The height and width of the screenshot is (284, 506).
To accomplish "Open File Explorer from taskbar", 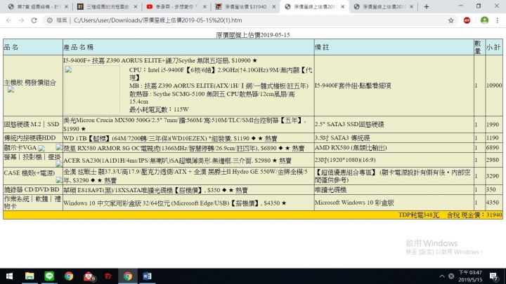I will click(x=30, y=276).
